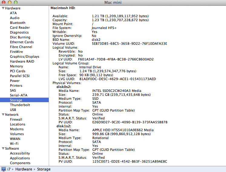Viewport: 226px width, 172px height.
Task: Select Volumes under Network
Action: [x=17, y=134]
